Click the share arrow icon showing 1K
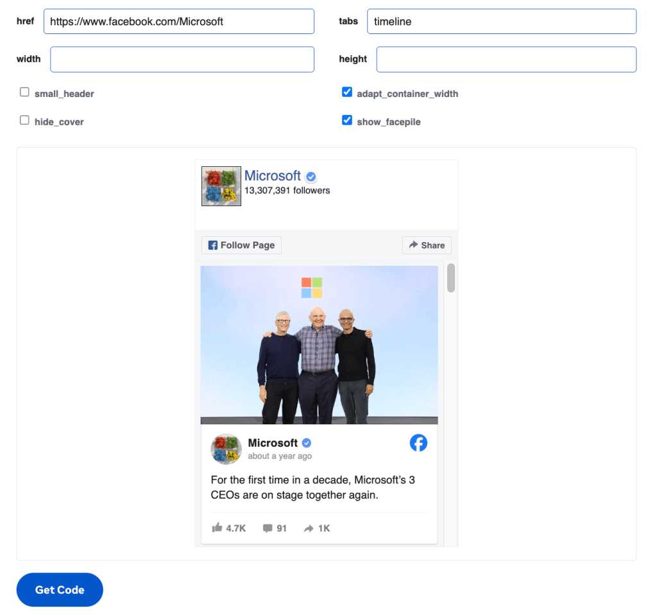Image resolution: width=657 pixels, height=615 pixels. pyautogui.click(x=309, y=528)
